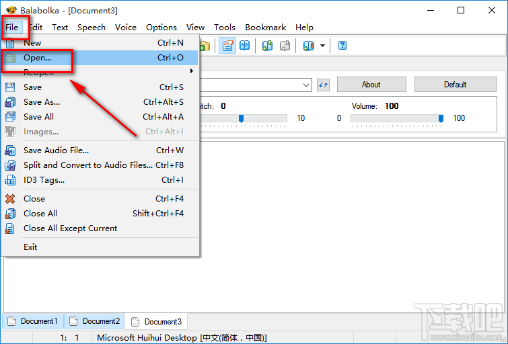
Task: Click the Default button
Action: [x=456, y=85]
